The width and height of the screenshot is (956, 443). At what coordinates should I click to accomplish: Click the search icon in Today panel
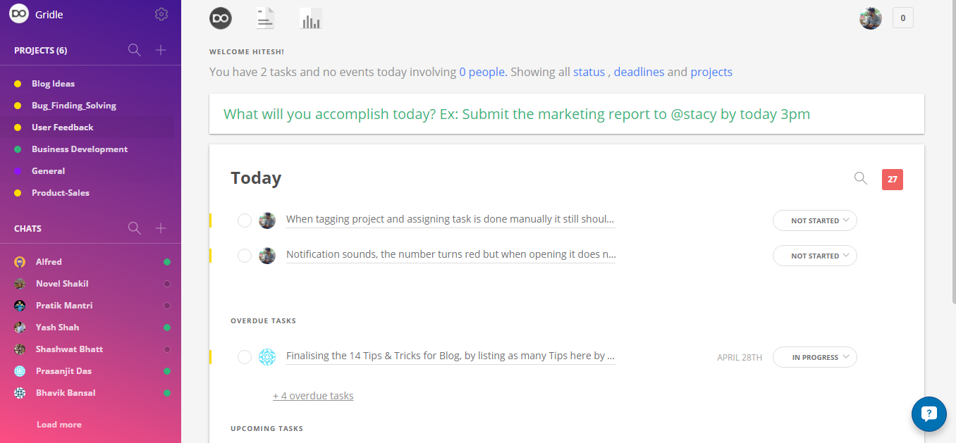860,178
